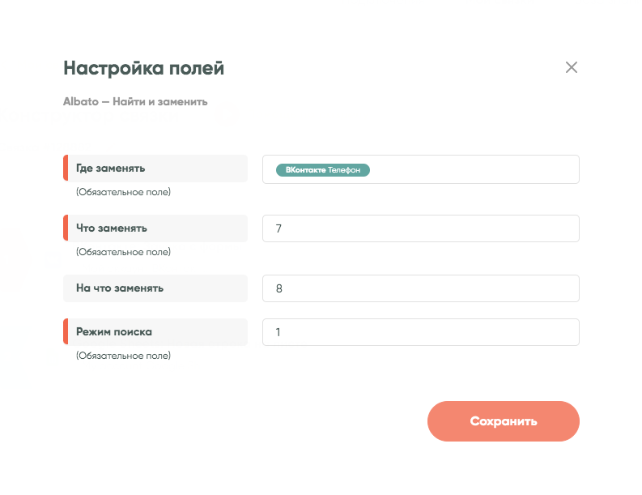Click red required marker beside Где заменять
The height and width of the screenshot is (495, 642).
pos(66,169)
